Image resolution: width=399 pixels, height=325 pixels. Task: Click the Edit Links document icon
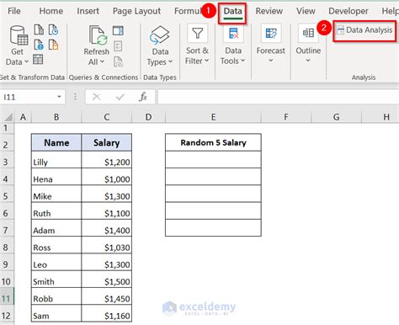click(118, 61)
